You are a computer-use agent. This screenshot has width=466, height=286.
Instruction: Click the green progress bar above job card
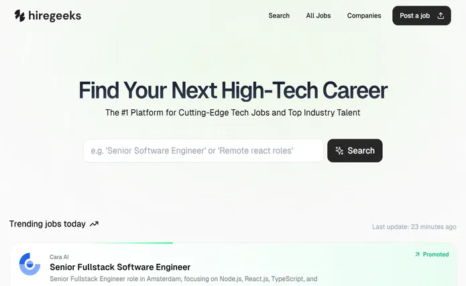132,243
